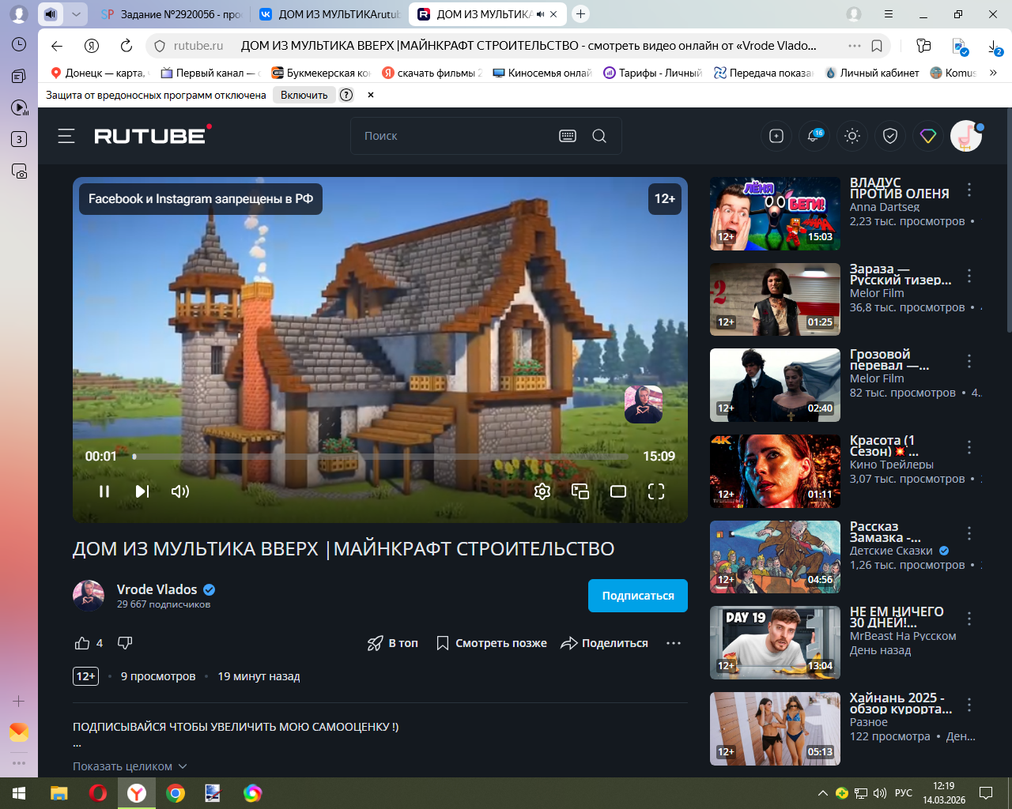Screen dimensions: 1012x809
Task: Like the video with thumbs up
Action: click(x=82, y=643)
